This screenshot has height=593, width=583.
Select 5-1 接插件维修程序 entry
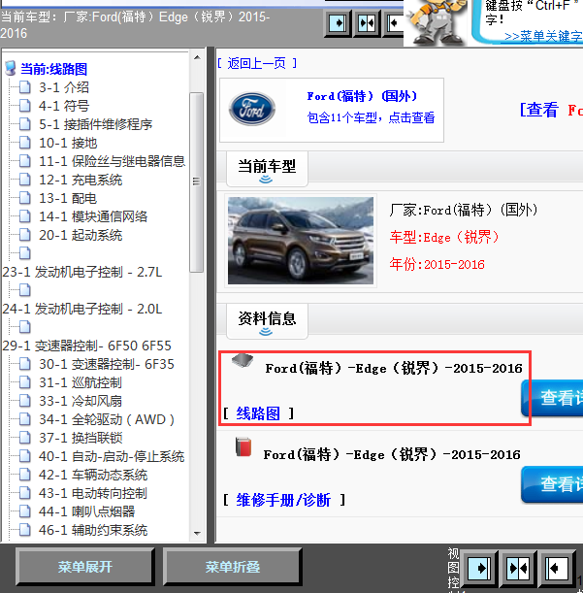(x=95, y=124)
